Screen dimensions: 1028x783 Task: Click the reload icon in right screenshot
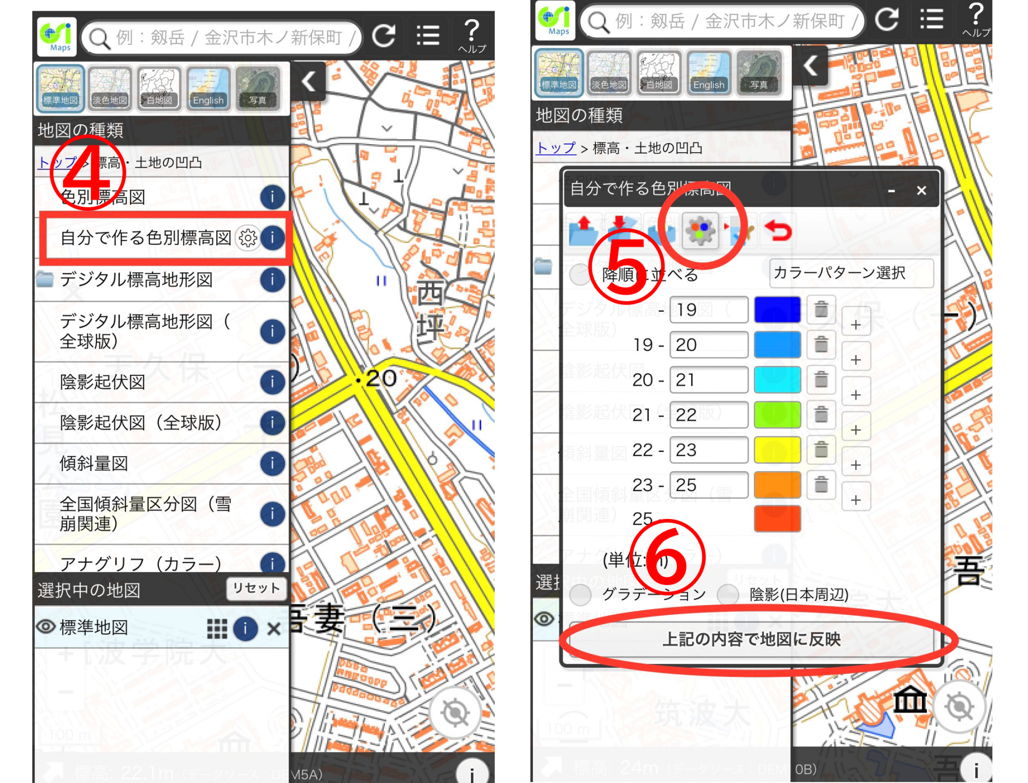click(887, 20)
